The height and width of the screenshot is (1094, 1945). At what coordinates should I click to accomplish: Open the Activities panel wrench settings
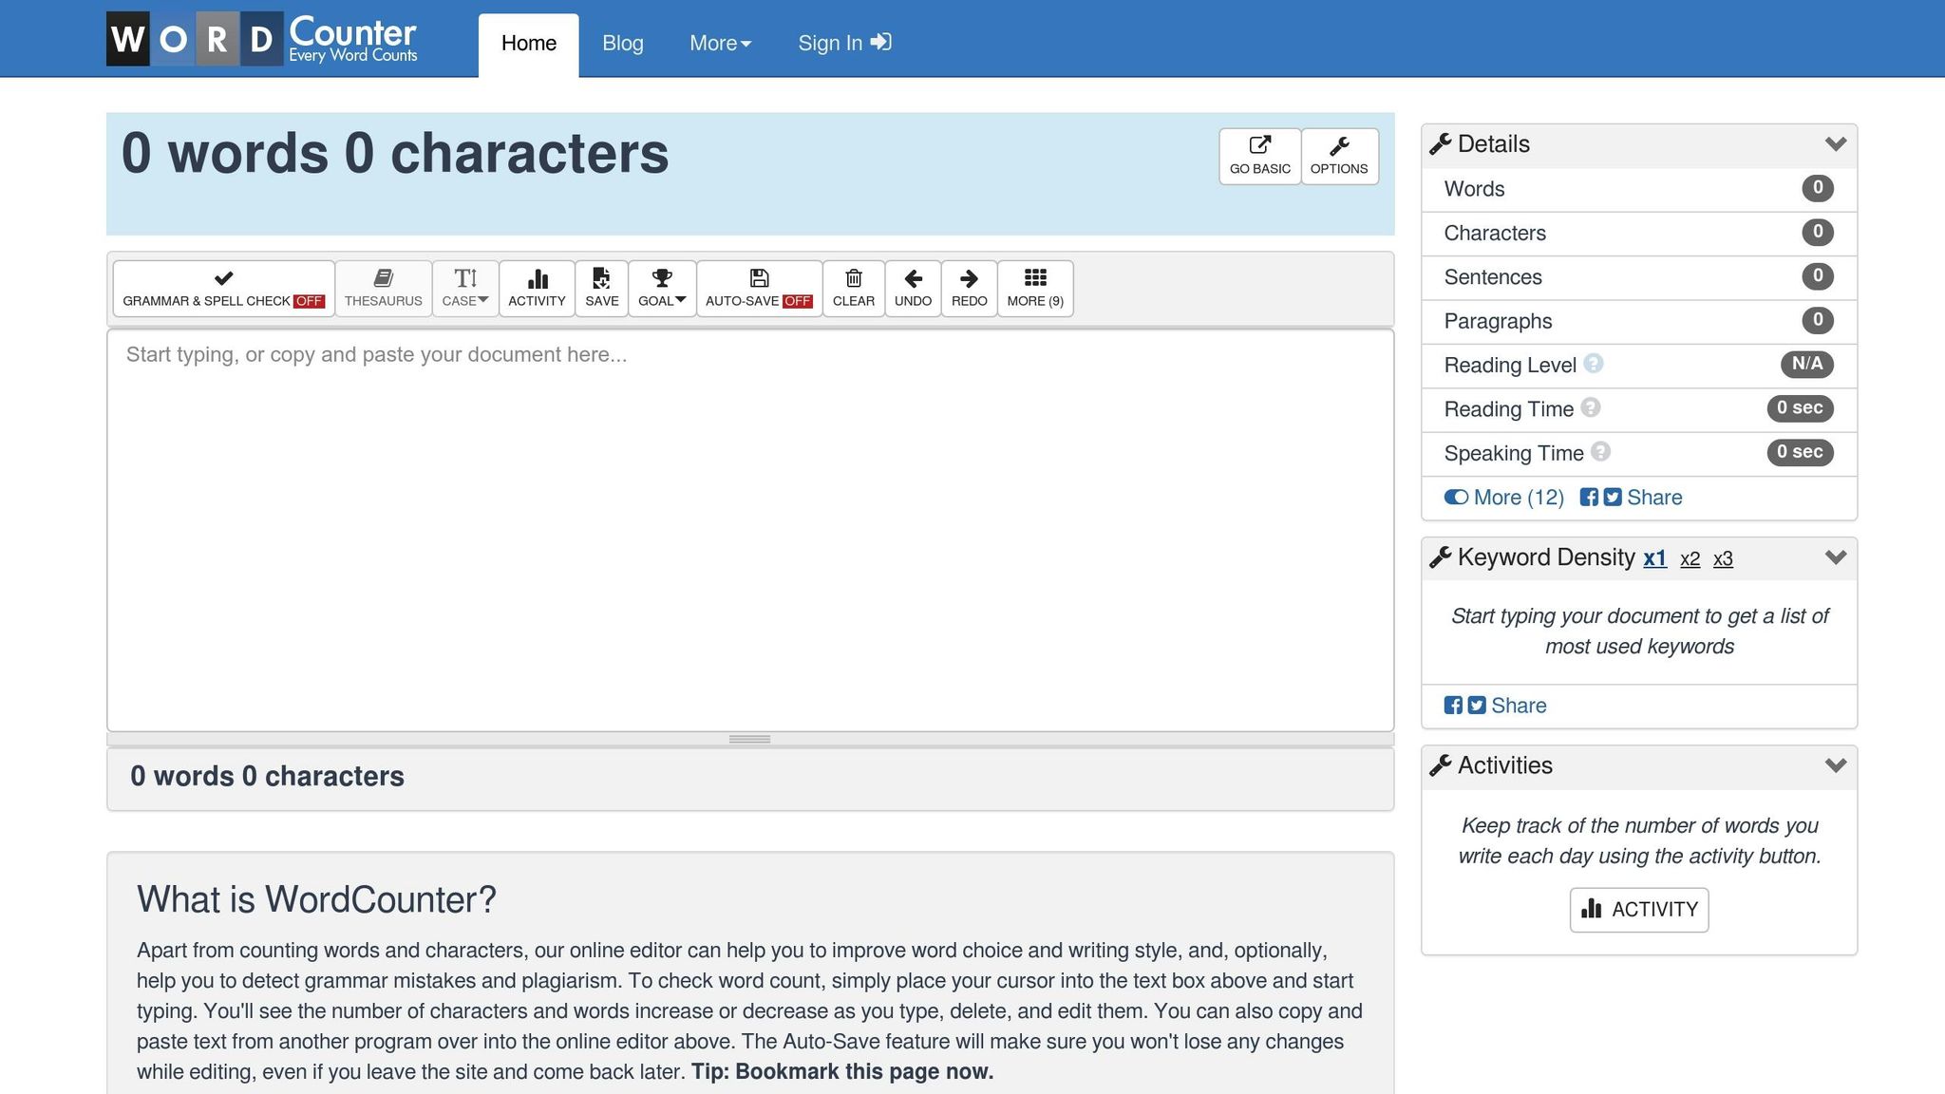click(1440, 765)
